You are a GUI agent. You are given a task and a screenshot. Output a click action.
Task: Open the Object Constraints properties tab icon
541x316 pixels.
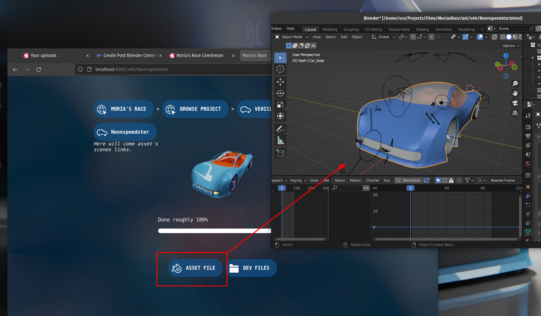click(x=528, y=223)
